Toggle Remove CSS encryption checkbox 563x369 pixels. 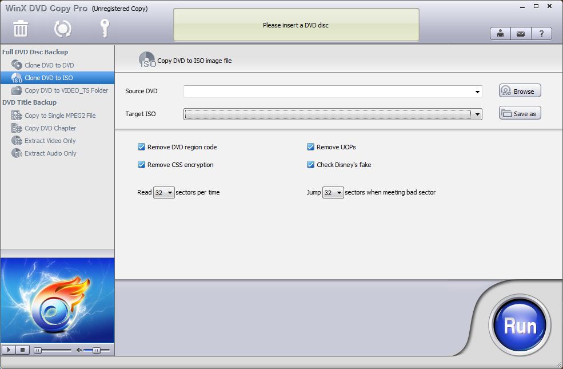coord(141,165)
